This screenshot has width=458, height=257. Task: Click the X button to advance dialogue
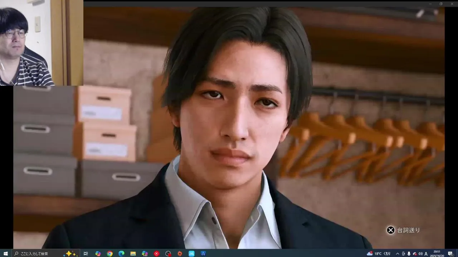pos(391,230)
